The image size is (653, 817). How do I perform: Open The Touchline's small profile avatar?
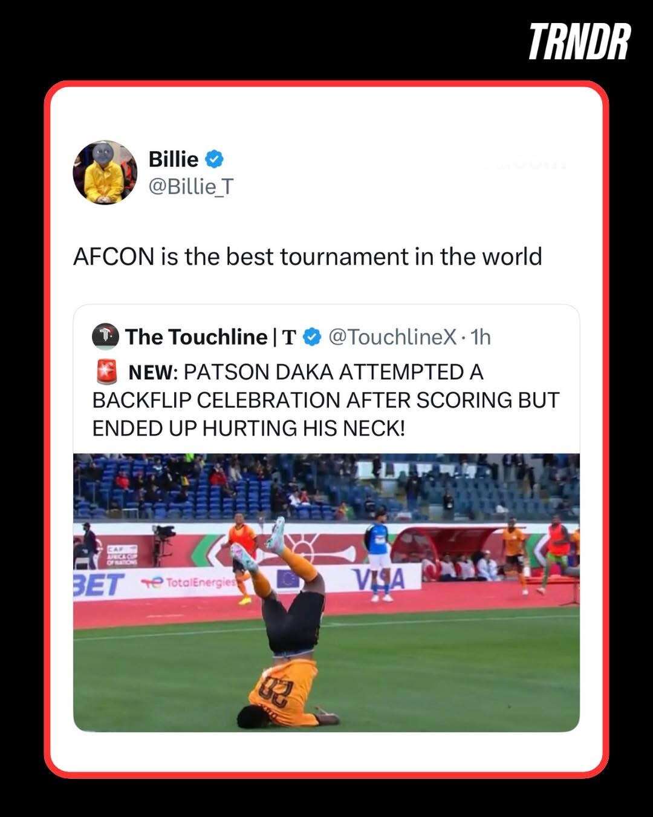[x=105, y=336]
